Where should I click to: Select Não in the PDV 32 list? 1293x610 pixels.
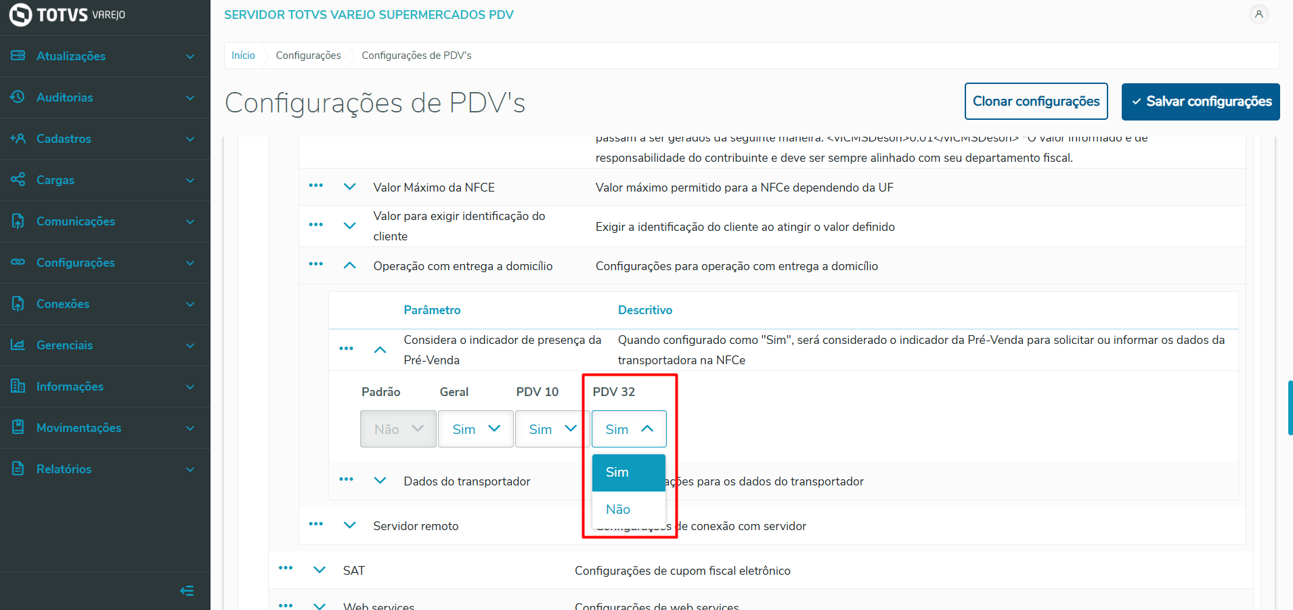(629, 510)
